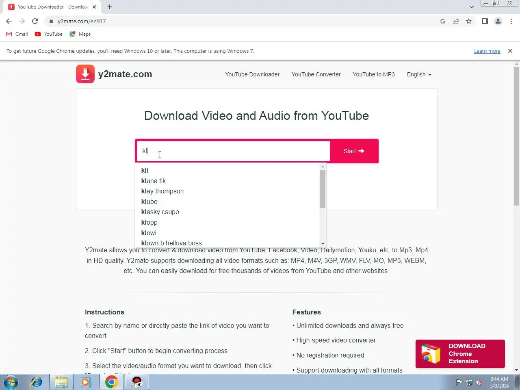Click the site padlock icon

51,21
